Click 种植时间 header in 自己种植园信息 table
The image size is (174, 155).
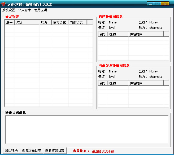(146, 34)
